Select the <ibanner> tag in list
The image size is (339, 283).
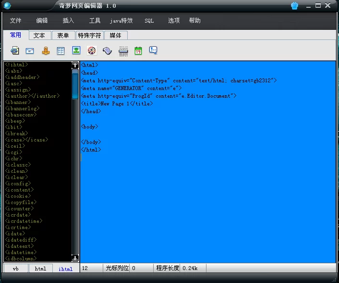pyautogui.click(x=18, y=102)
